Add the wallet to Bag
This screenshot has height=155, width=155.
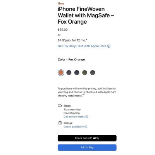click(87, 148)
